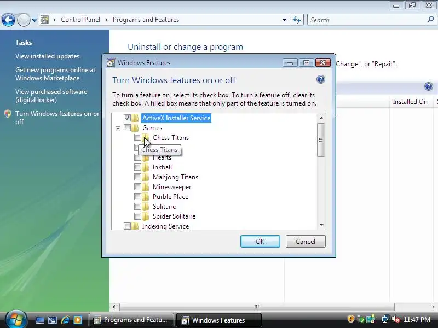438x328 pixels.
Task: Click the Search input field
Action: [367, 20]
